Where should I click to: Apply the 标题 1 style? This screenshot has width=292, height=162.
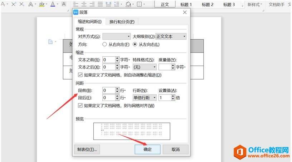(x=186, y=4)
